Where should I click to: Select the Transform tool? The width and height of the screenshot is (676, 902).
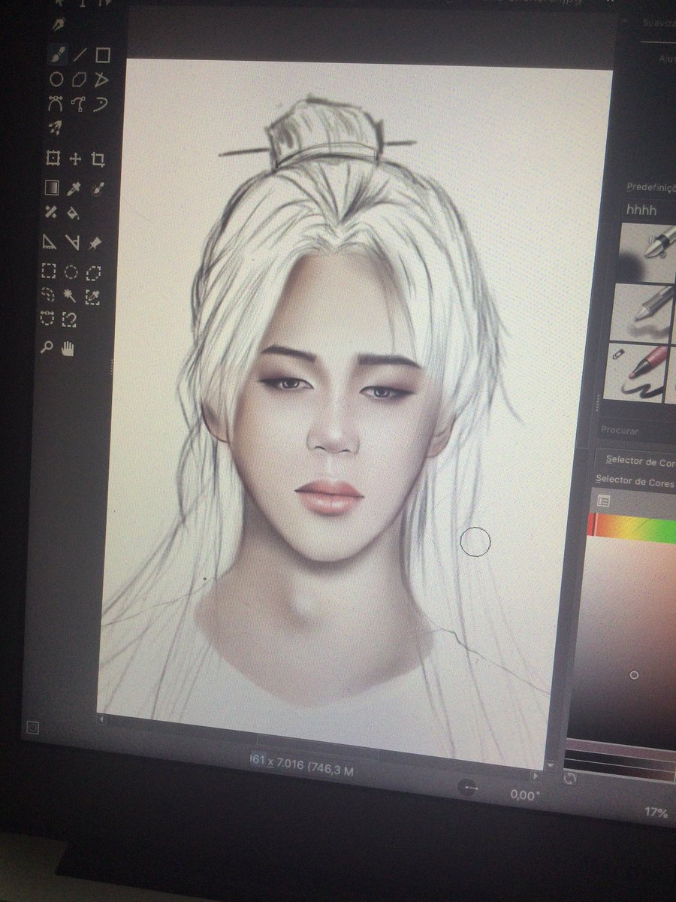click(53, 159)
